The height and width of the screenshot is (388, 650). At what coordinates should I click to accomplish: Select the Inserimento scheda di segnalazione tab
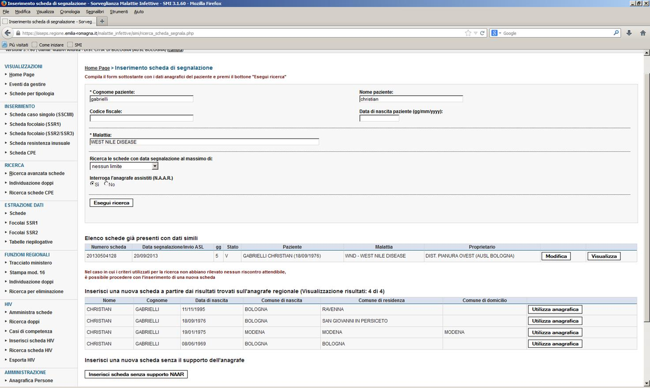(49, 21)
